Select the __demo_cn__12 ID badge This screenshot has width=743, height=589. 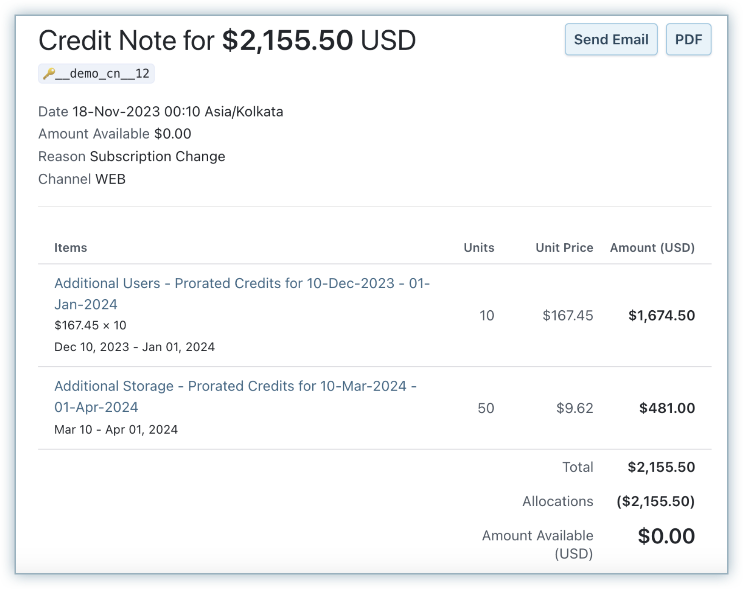click(x=102, y=73)
